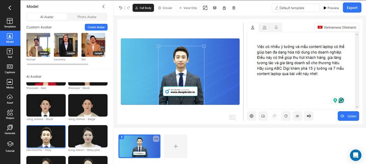The width and height of the screenshot is (366, 164).
Task: Collapse the Model panel with chevron
Action: coord(104,7)
